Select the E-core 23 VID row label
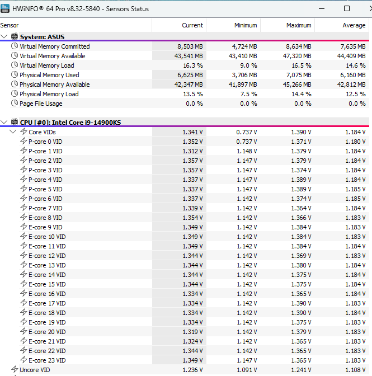The height and width of the screenshot is (376, 372). [47, 360]
